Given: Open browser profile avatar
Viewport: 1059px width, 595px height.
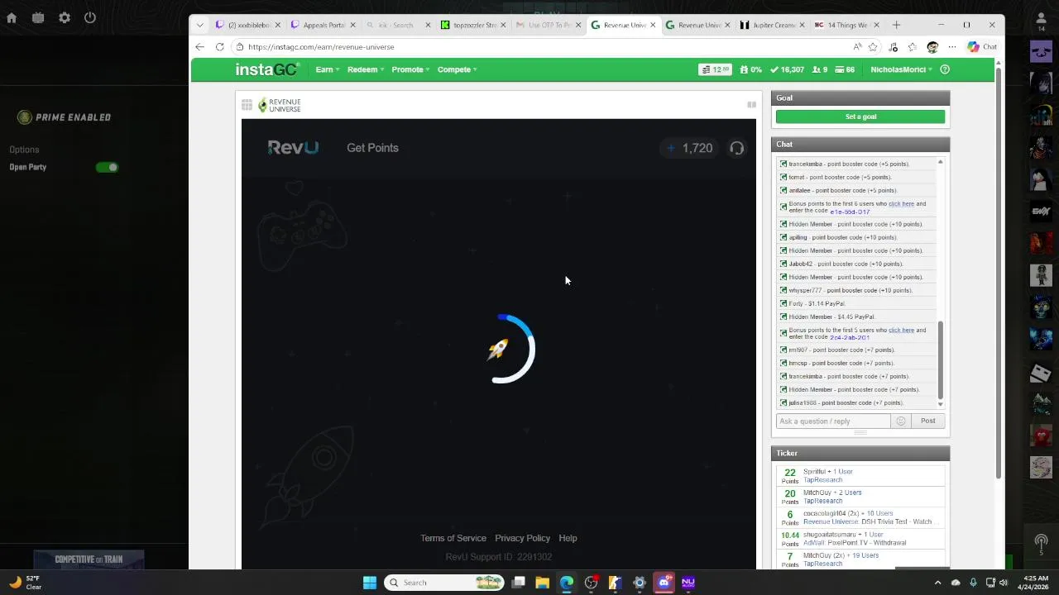Looking at the screenshot, I should click(x=932, y=47).
